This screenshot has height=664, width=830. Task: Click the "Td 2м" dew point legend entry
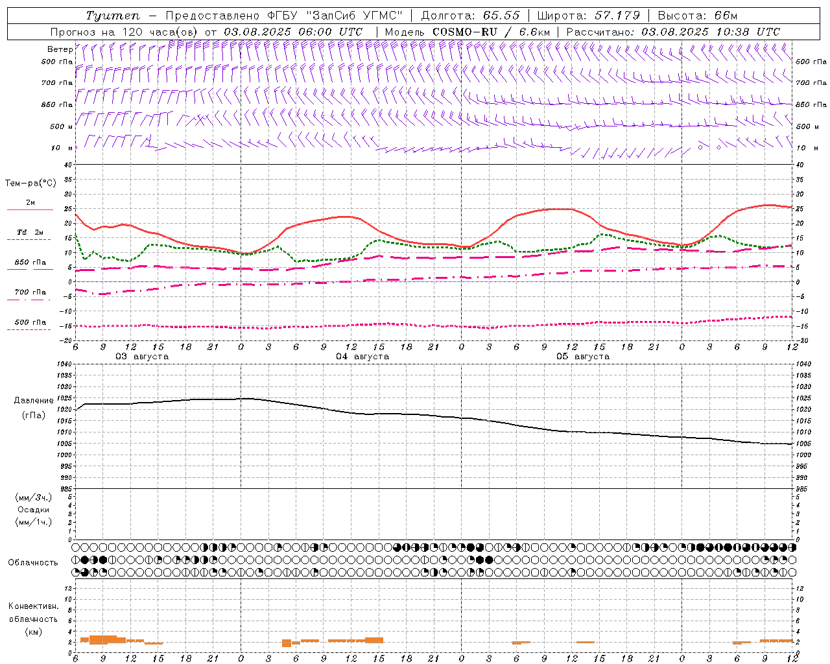pos(30,232)
